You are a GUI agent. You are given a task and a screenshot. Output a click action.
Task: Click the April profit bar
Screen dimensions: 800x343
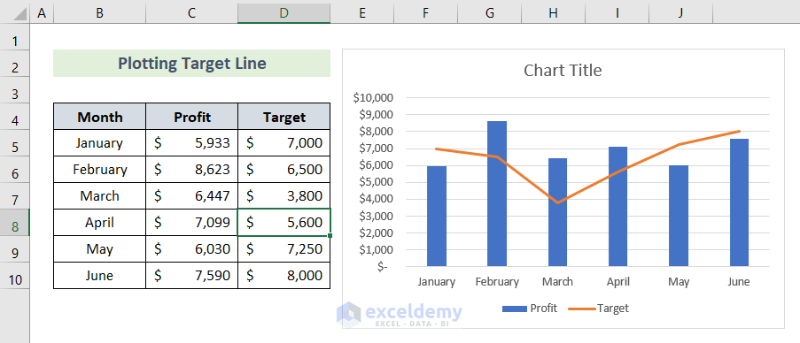[x=618, y=207]
